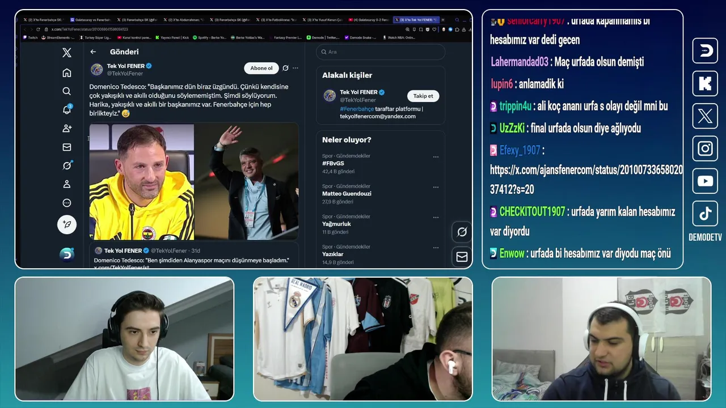The image size is (726, 408).
Task: Click the chat username CHECKITOUT1907
Action: (x=532, y=211)
